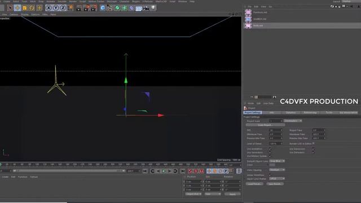Open material manager Texture menu
The height and width of the screenshot is (203, 361).
(34, 177)
